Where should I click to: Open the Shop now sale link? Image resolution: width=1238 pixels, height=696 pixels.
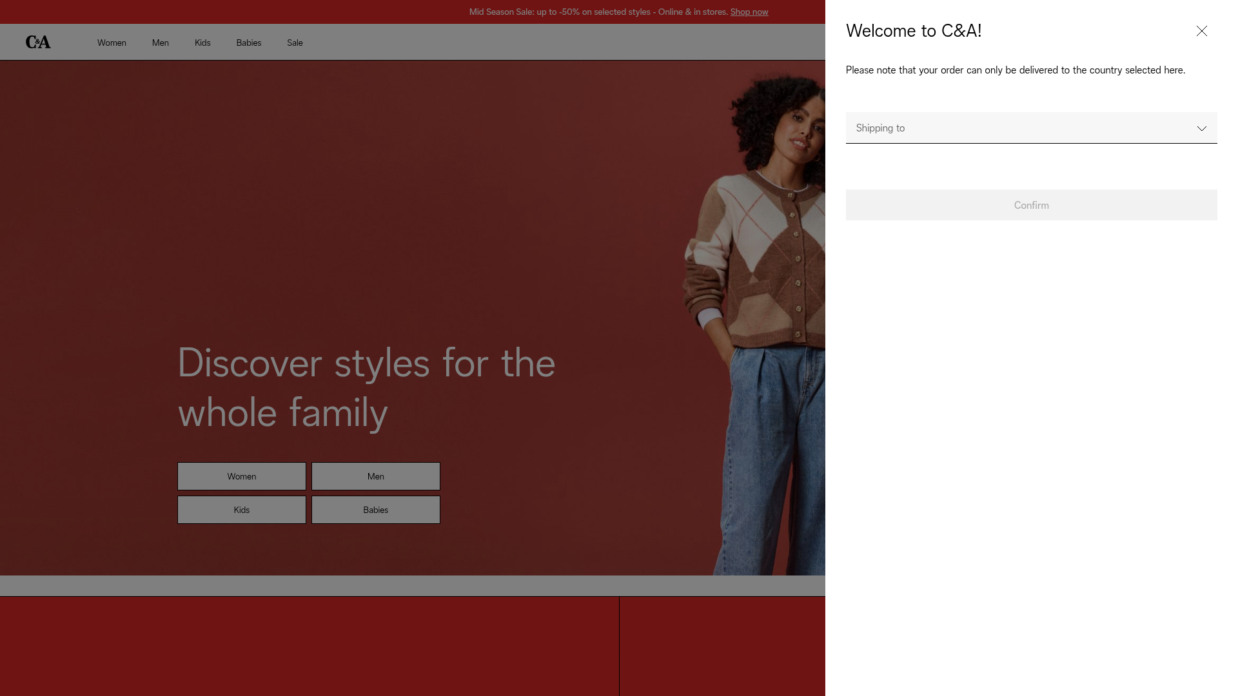tap(749, 12)
